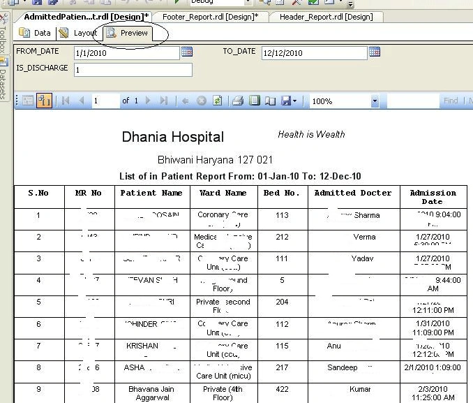
Task: Click the Ward Name column header
Action: (223, 197)
